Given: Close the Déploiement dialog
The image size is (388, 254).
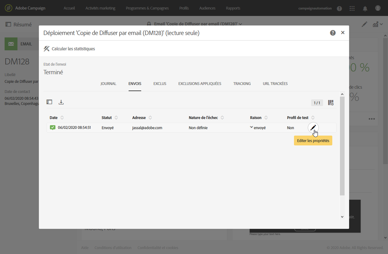Looking at the screenshot, I should coord(343,32).
